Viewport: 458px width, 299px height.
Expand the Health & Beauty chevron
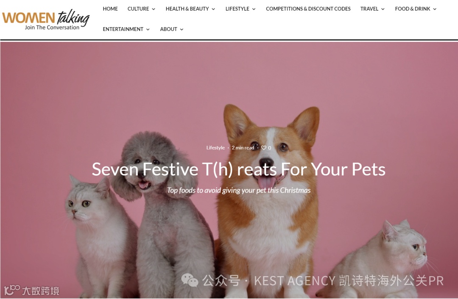(213, 9)
